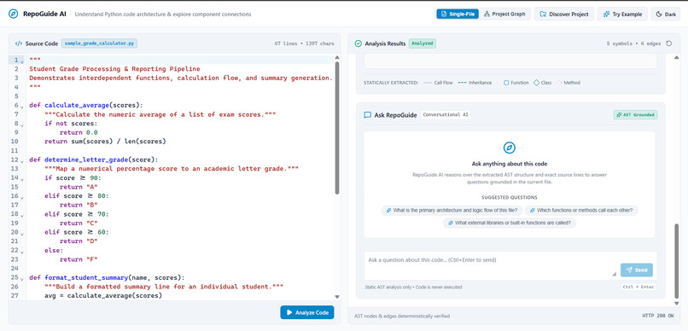
Task: Ask what external libraries are called
Action: point(510,223)
